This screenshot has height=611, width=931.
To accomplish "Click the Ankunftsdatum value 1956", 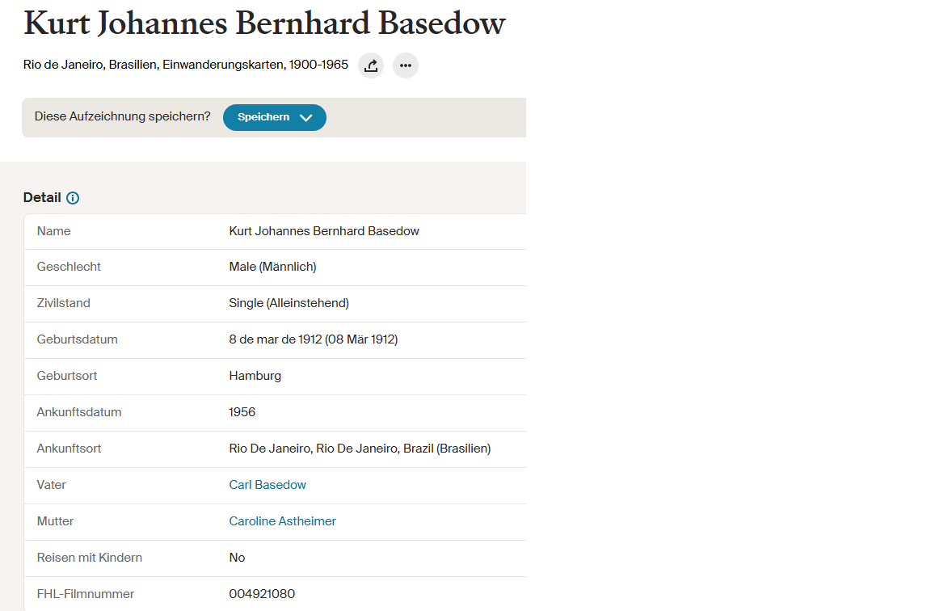I will (242, 412).
